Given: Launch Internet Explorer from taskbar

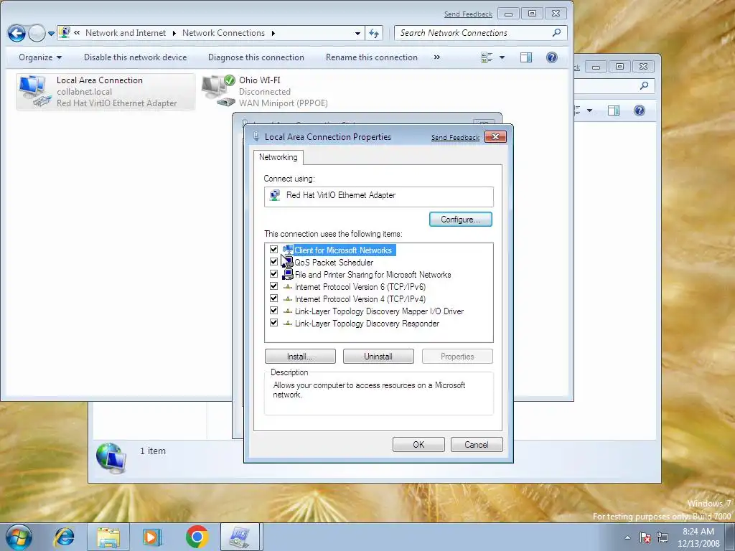Looking at the screenshot, I should [64, 537].
